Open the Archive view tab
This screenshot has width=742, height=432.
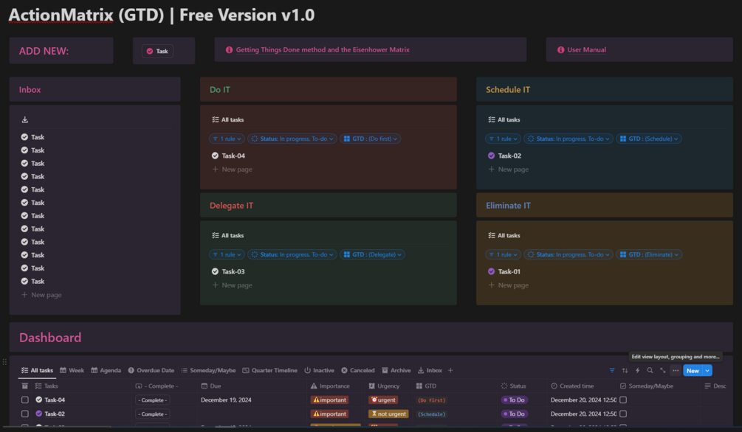tap(396, 371)
